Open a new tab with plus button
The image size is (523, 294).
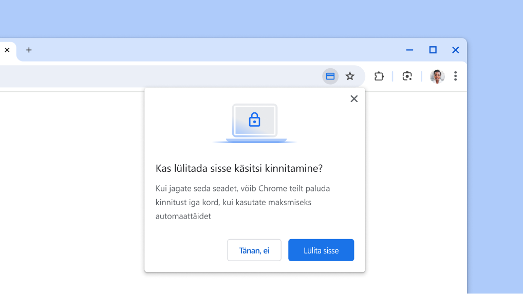coord(29,50)
